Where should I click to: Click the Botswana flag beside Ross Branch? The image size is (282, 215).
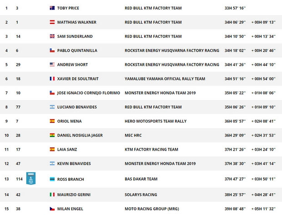pos(52,179)
